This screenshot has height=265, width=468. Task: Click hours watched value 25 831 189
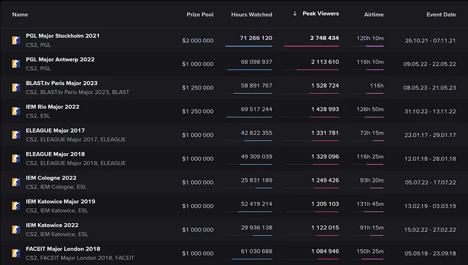[x=256, y=180]
